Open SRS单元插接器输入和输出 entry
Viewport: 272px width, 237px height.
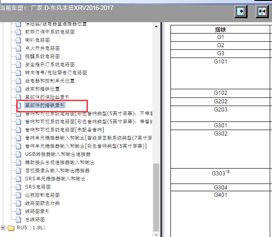(55, 179)
